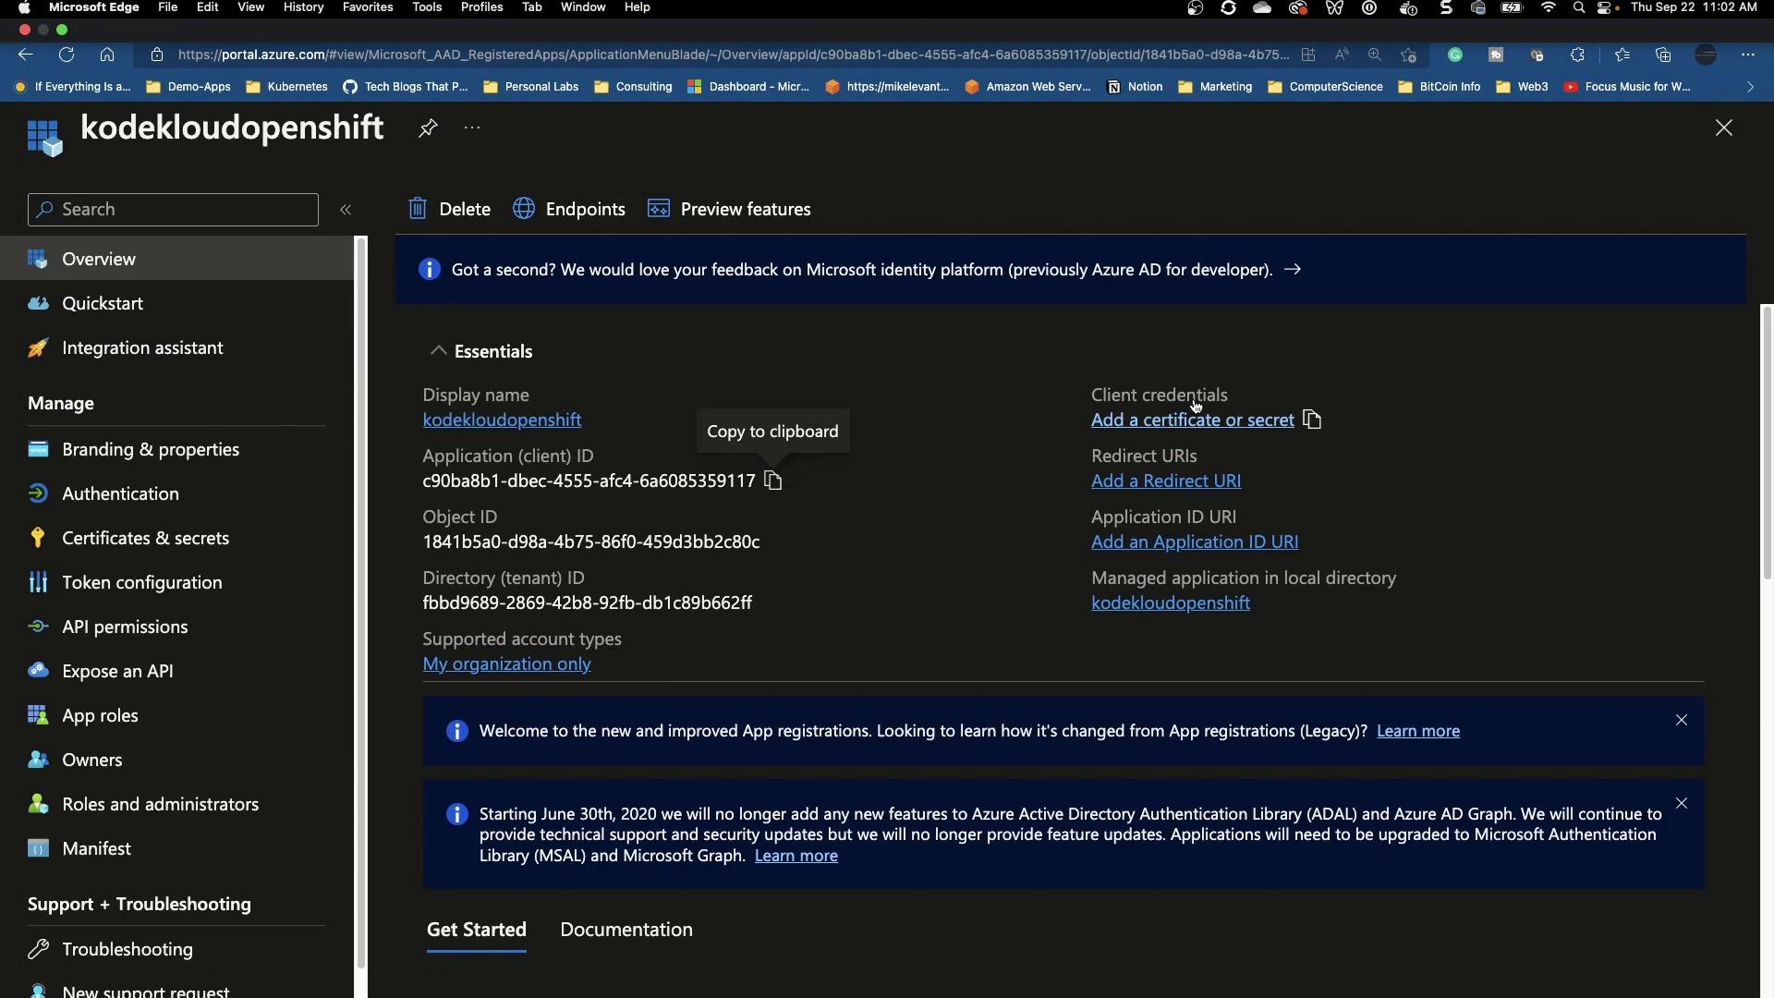Copy client credentials icon
Screen dimensions: 1774x998
point(1312,420)
